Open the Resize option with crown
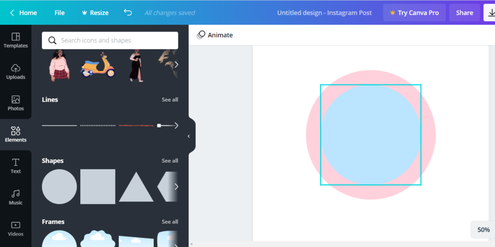Viewport: 495px width, 247px height. pyautogui.click(x=95, y=13)
